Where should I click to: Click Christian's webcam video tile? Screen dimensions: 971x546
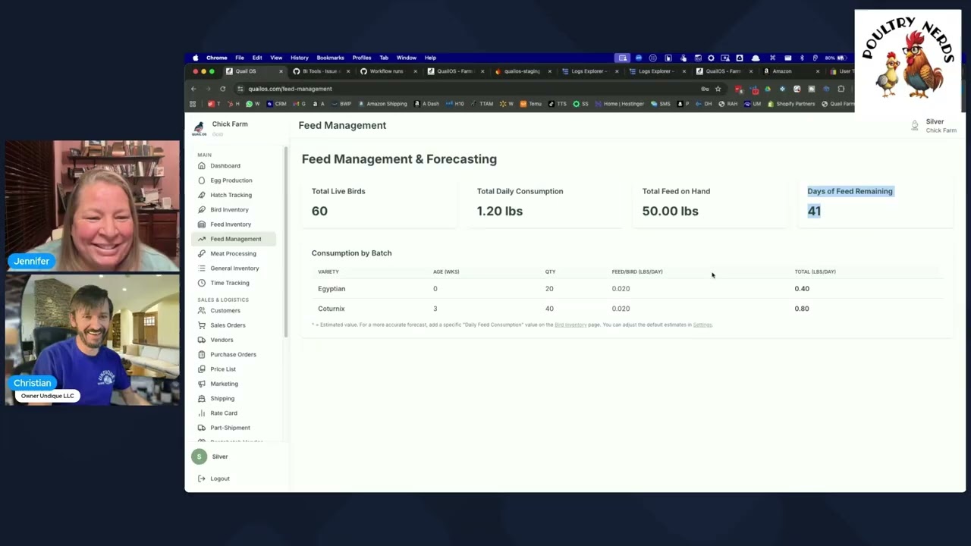point(93,340)
